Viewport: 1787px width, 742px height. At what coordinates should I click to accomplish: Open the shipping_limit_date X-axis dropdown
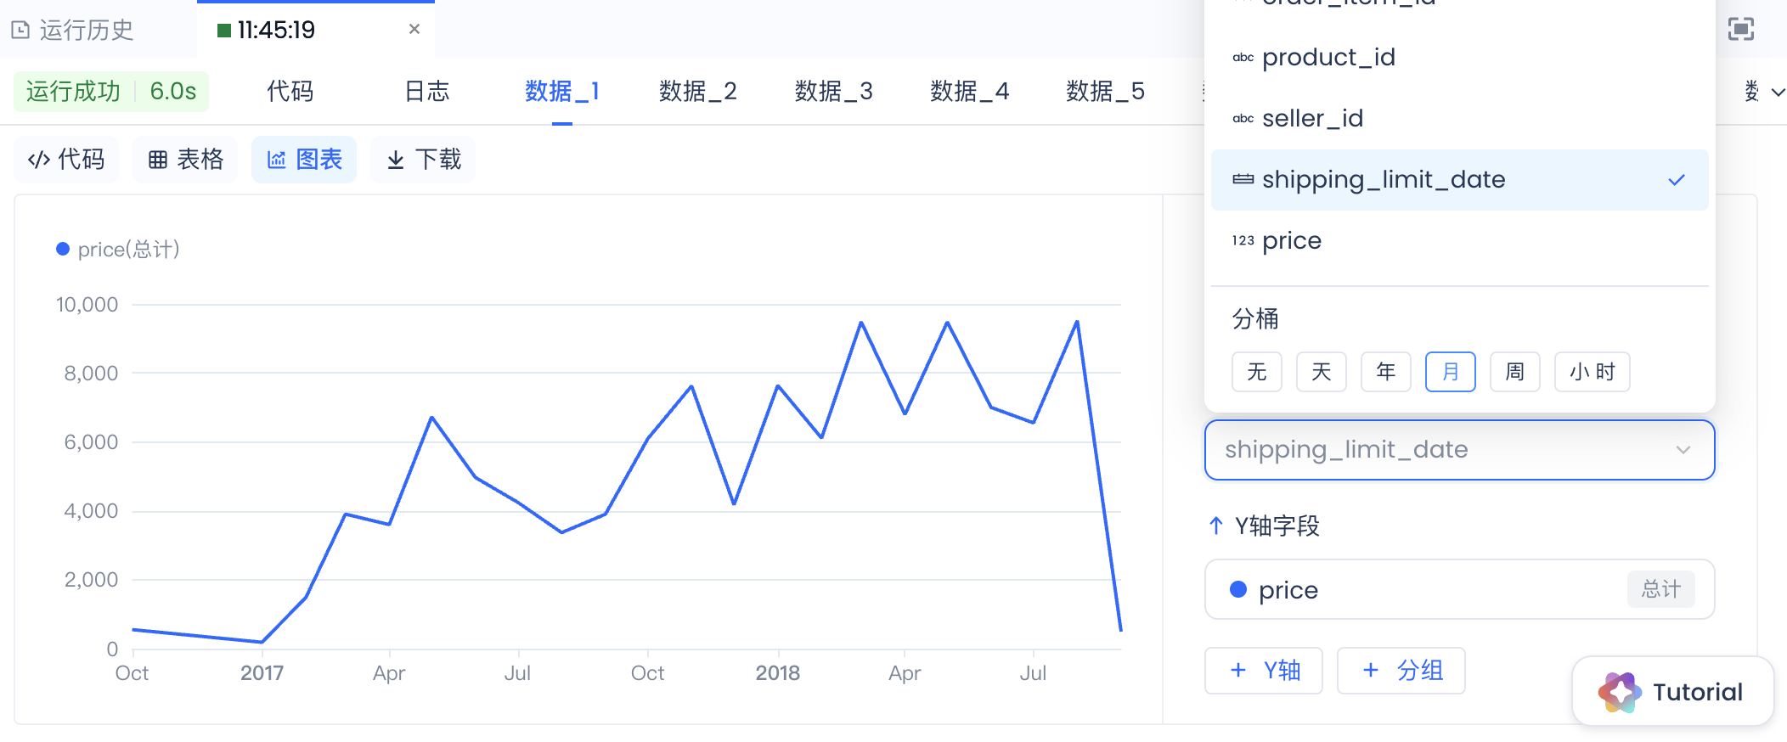tap(1459, 450)
